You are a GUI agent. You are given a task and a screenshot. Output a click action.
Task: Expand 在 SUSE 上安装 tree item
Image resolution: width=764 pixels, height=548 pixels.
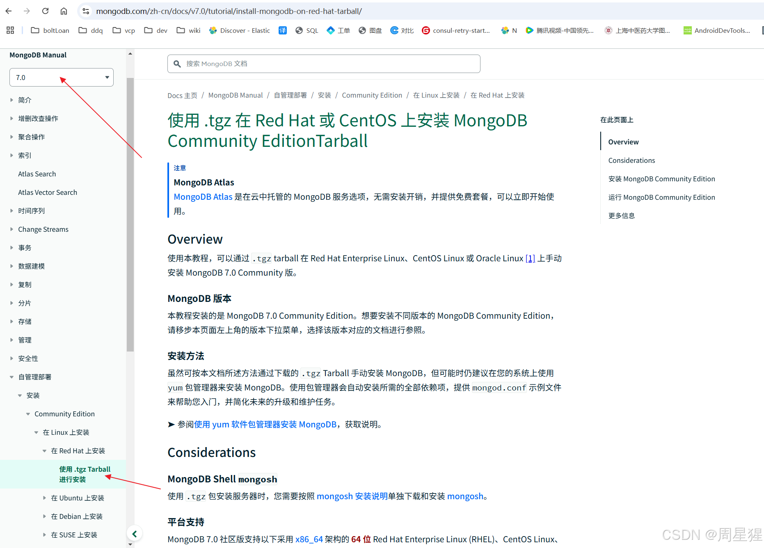click(45, 534)
